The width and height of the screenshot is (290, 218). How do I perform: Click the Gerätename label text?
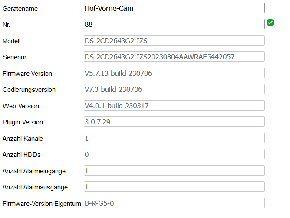tap(20, 9)
